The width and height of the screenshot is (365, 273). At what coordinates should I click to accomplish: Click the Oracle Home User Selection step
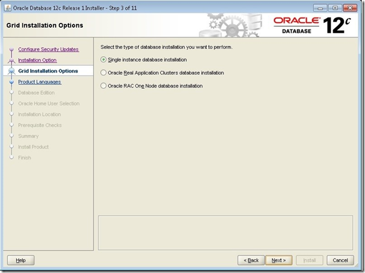pos(49,103)
